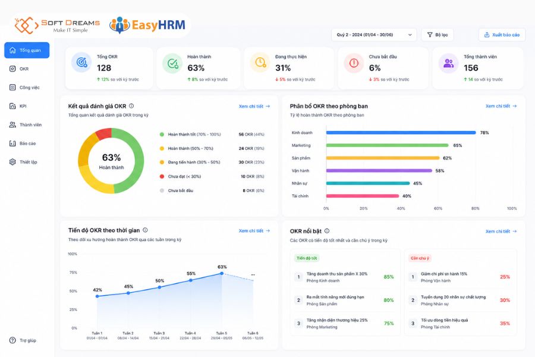Open Xem chi tiết for Tiến độ OKR theo thời gian
The image size is (535, 357).
254,231
